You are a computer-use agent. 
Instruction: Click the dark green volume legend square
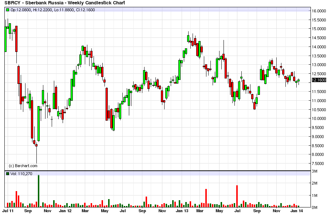pos(8,174)
